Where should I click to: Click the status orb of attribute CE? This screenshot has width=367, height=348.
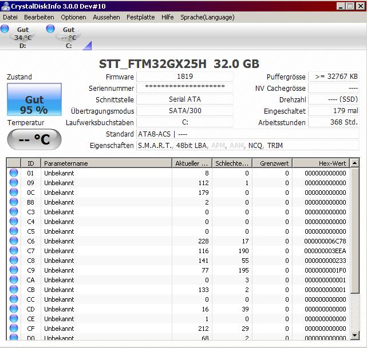14,319
